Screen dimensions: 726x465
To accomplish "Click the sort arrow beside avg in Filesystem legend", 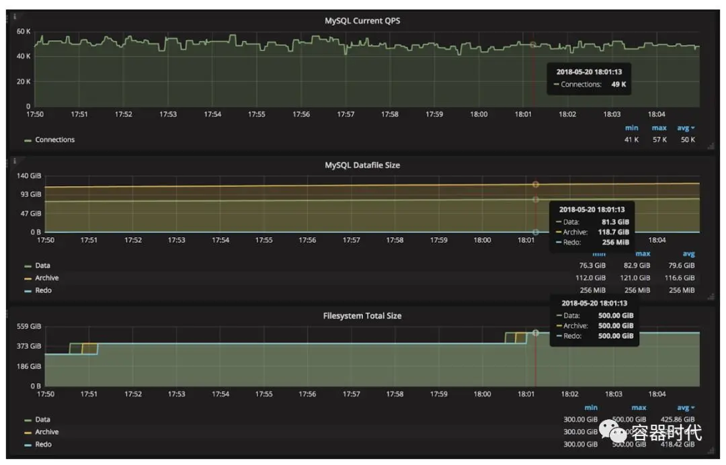I will 692,408.
